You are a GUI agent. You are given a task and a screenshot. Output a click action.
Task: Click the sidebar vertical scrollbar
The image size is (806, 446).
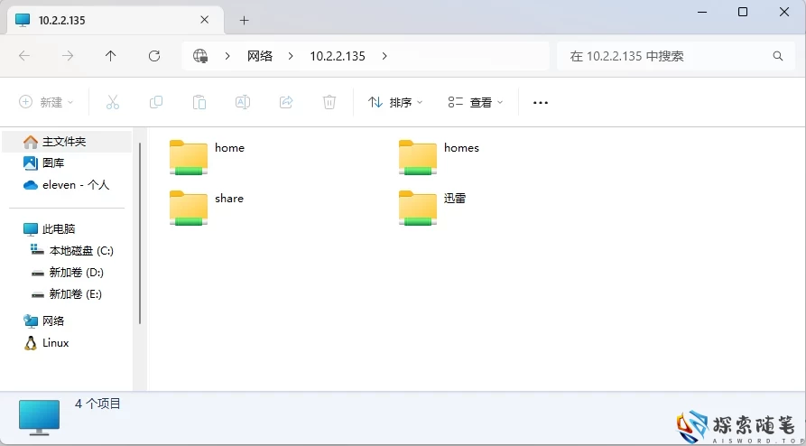tap(140, 233)
